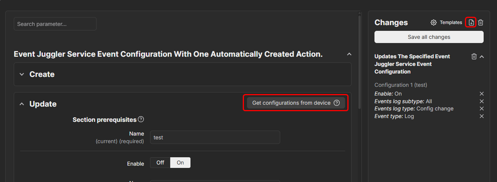
Task: Click Save all changes button
Action: [429, 37]
